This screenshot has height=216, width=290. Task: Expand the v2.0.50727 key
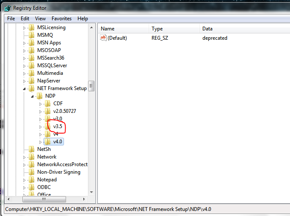(40, 112)
